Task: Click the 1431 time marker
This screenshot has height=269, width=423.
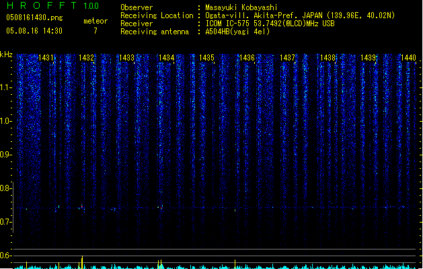Action: [46, 58]
